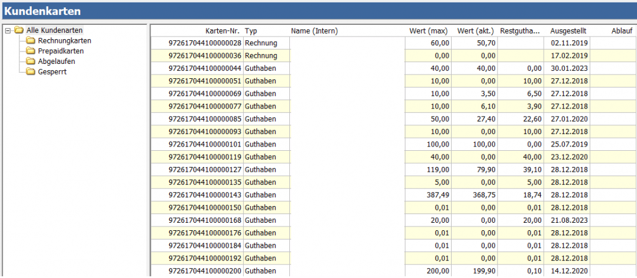The height and width of the screenshot is (278, 637).
Task: Collapse the Alle Kundenkarten tree node
Action: point(7,30)
